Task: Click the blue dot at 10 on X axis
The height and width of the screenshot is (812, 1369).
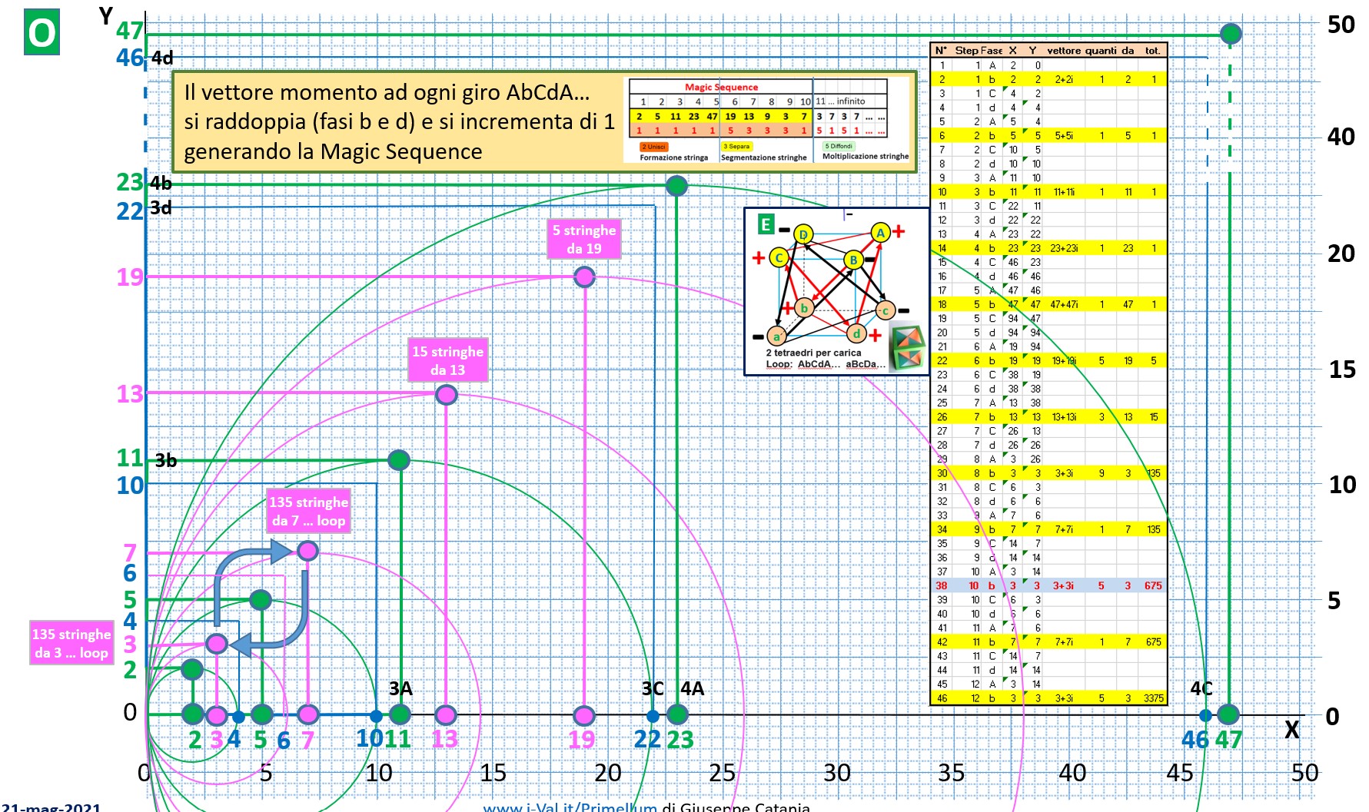Action: pos(376,716)
